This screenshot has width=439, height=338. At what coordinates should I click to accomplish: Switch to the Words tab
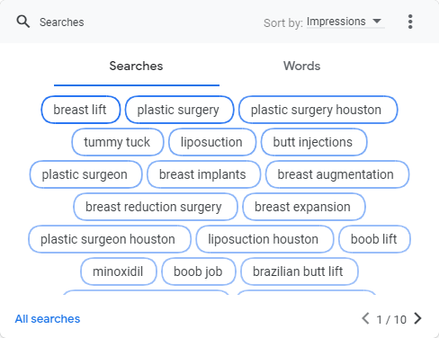pyautogui.click(x=302, y=66)
